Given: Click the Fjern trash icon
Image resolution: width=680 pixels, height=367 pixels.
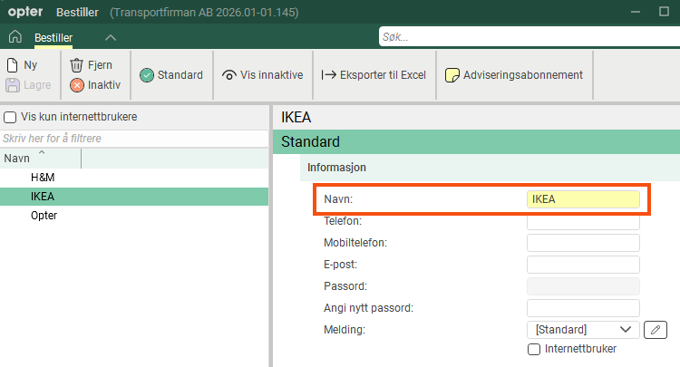Looking at the screenshot, I should click(x=77, y=65).
